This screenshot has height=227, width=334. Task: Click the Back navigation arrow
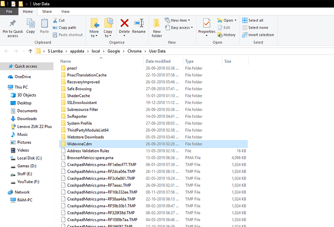[6, 51]
